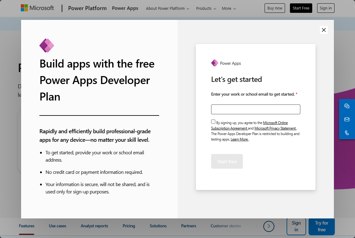Screen dimensions: 355x238
Task: Click the work or school email field
Action: click(x=255, y=109)
